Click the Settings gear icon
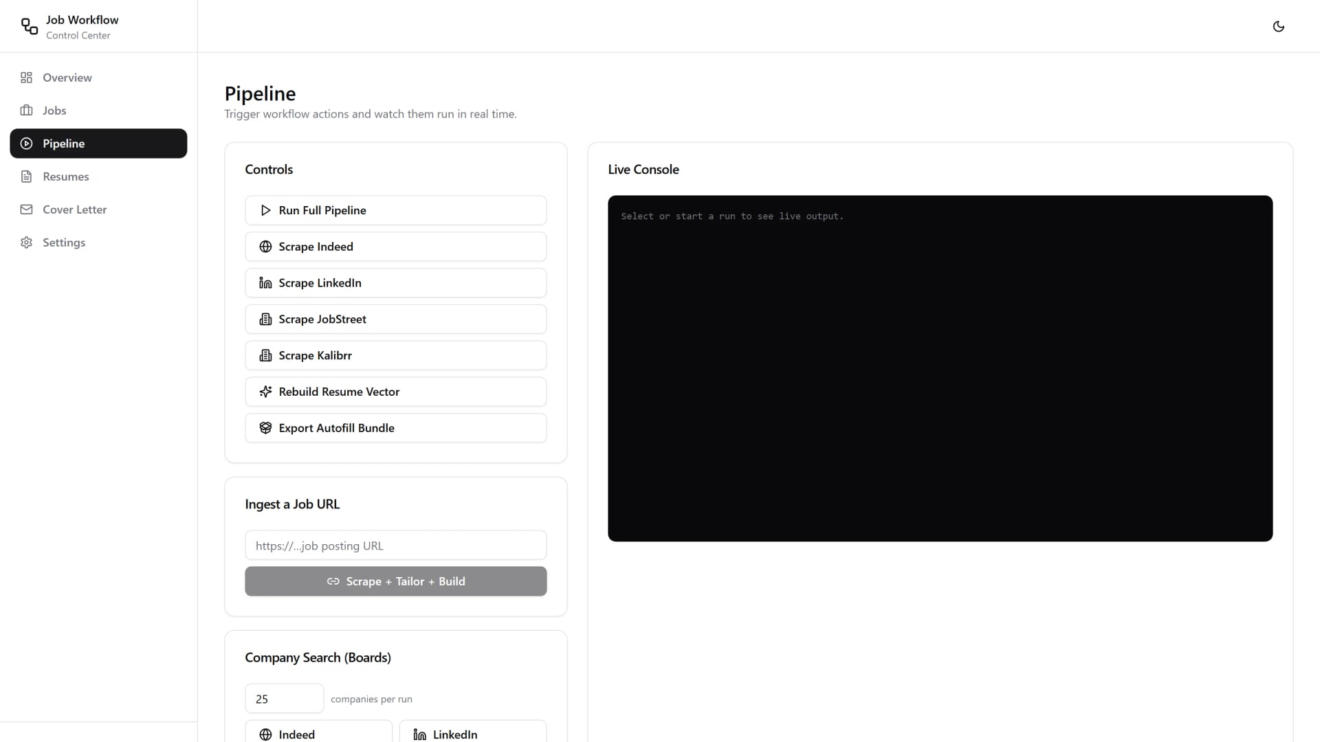This screenshot has width=1320, height=742. pyautogui.click(x=26, y=243)
